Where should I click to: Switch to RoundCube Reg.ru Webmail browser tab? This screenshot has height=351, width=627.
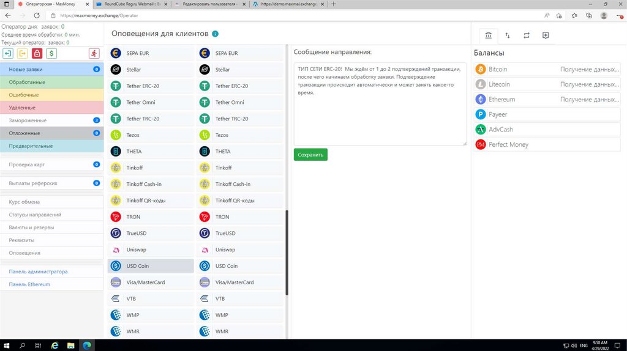coord(132,4)
